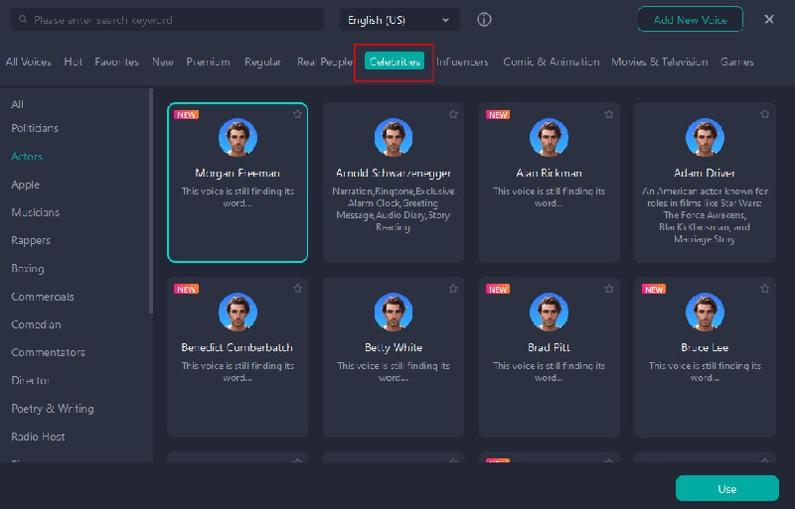Click Adam Driver's avatar image
Image resolution: width=795 pixels, height=509 pixels.
point(705,138)
